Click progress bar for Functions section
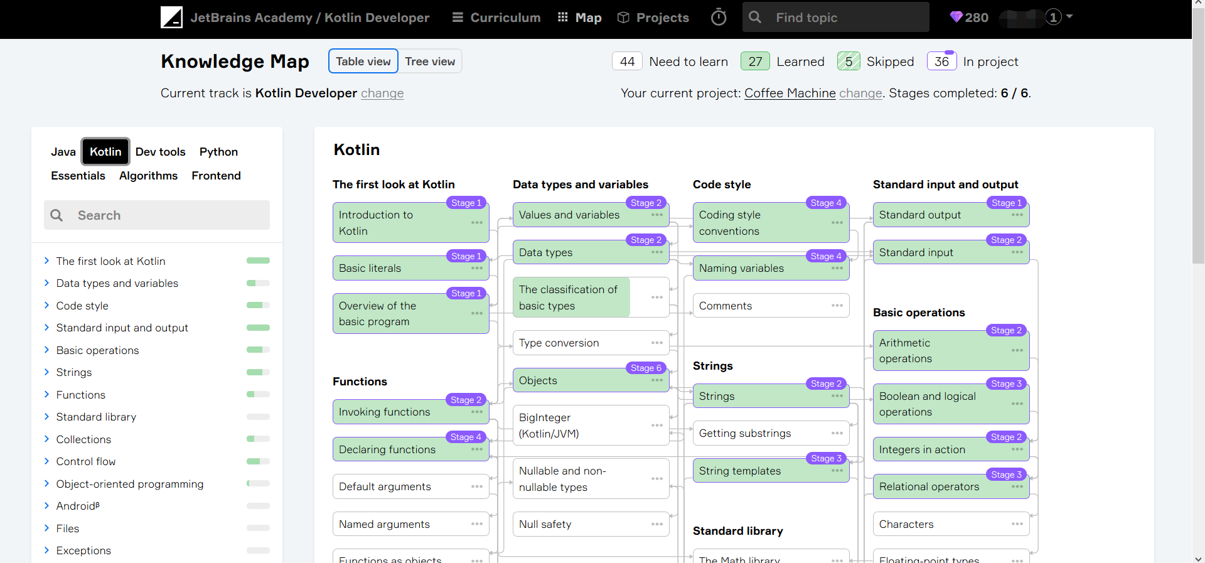The height and width of the screenshot is (563, 1205). [258, 394]
